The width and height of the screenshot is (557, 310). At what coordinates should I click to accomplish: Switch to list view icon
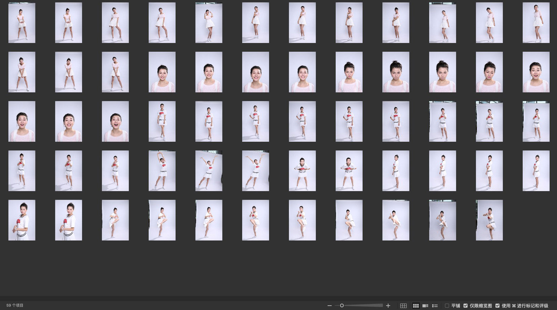435,306
